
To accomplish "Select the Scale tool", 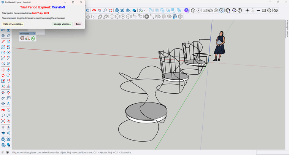I will 3,81.
